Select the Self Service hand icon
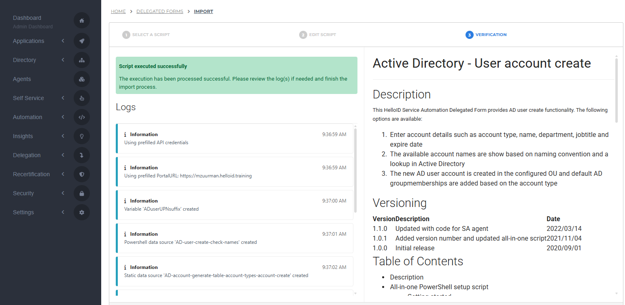Image resolution: width=625 pixels, height=305 pixels. coord(82,98)
